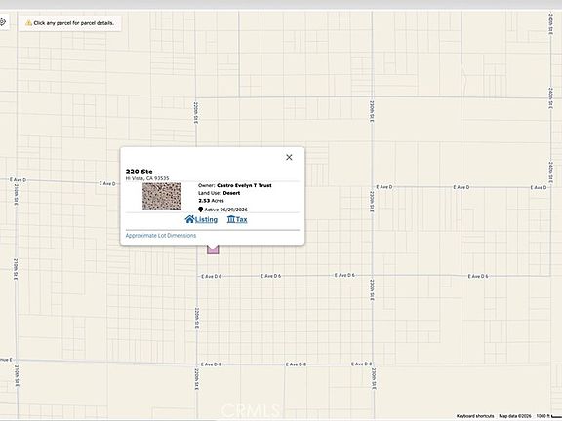Image resolution: width=562 pixels, height=421 pixels.
Task: Click the 'Click any parcel' notice banner
Action: [x=70, y=23]
